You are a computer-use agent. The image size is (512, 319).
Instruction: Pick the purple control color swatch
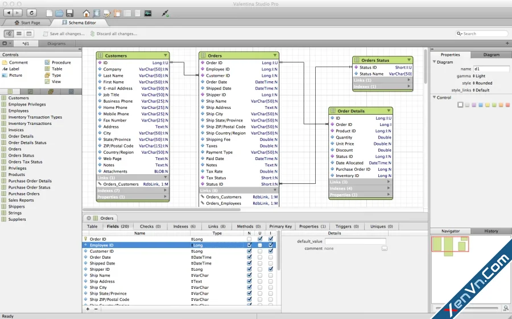(x=474, y=104)
